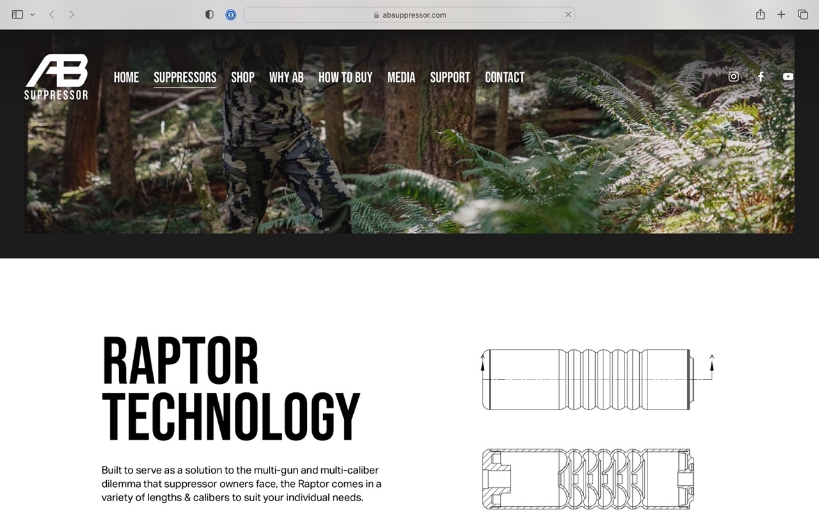Go back to the previous page
Screen dimensions: 819x512
click(x=52, y=14)
